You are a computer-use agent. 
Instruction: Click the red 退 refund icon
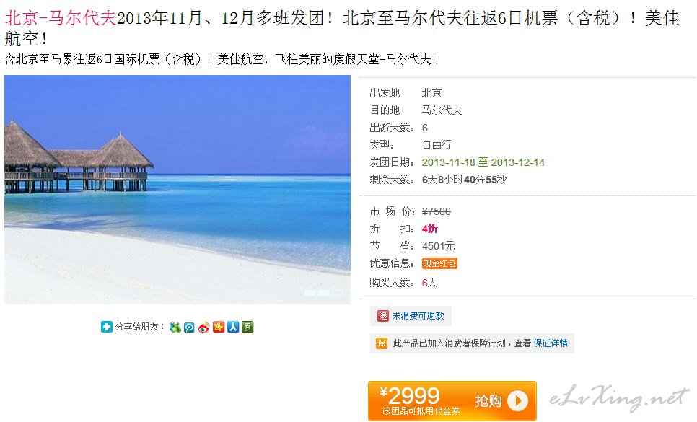point(382,316)
